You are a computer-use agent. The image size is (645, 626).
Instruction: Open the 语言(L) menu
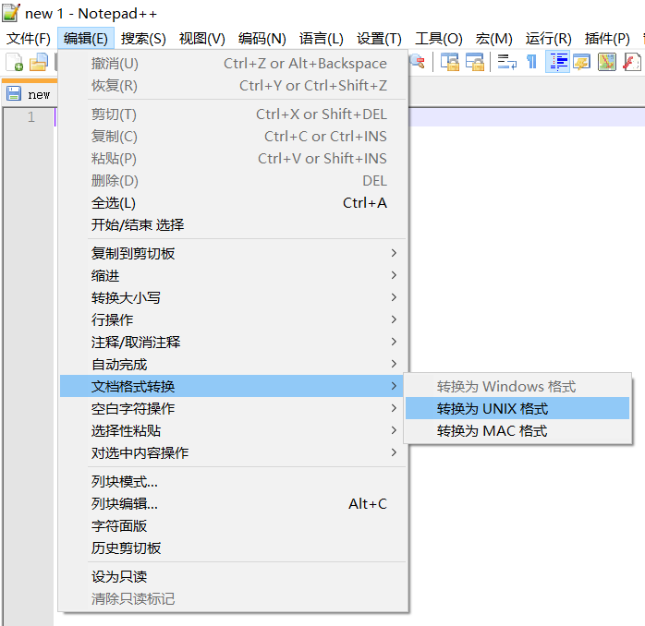[322, 39]
